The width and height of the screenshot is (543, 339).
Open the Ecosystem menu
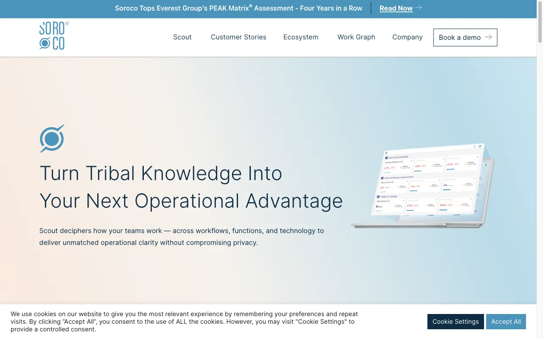(x=301, y=37)
